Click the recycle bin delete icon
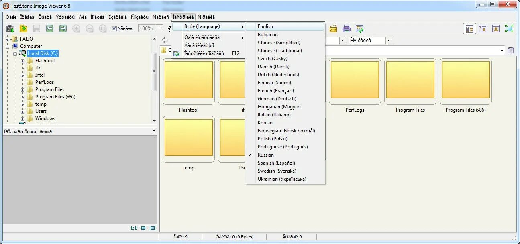 [x=511, y=50]
